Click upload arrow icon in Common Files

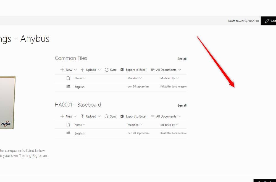[82, 70]
